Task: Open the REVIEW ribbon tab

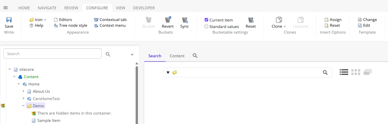Action: click(x=71, y=8)
